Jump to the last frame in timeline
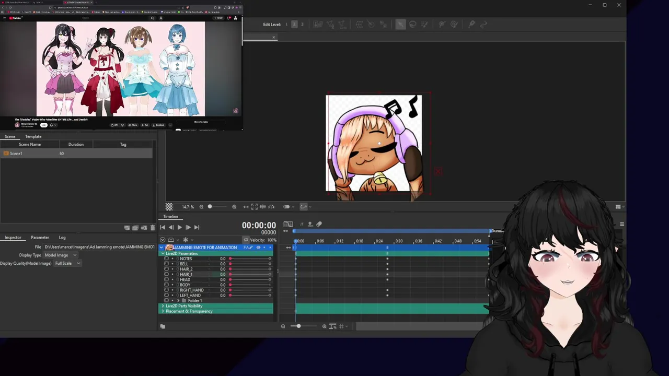Screen dimensions: 669x376 click(x=197, y=227)
